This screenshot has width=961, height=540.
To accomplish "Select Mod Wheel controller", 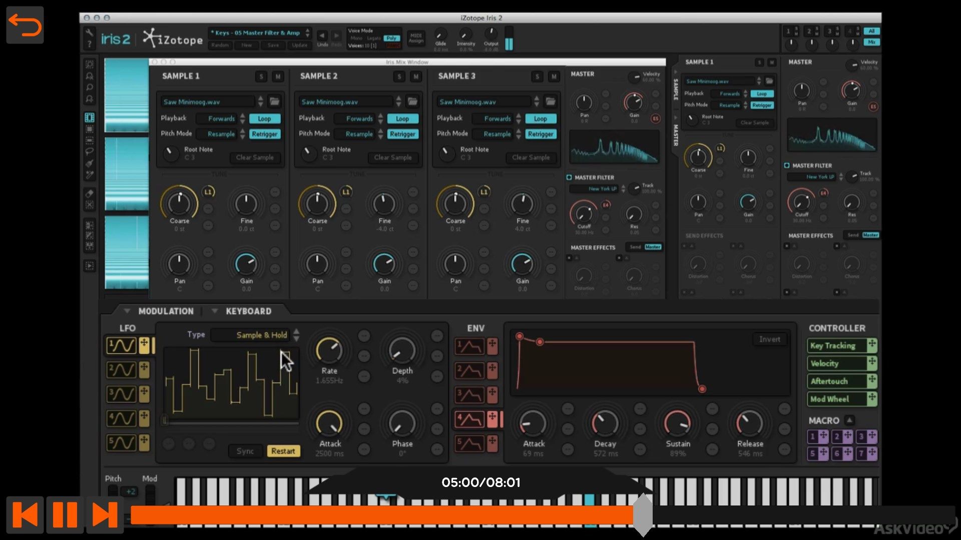I will tap(836, 399).
